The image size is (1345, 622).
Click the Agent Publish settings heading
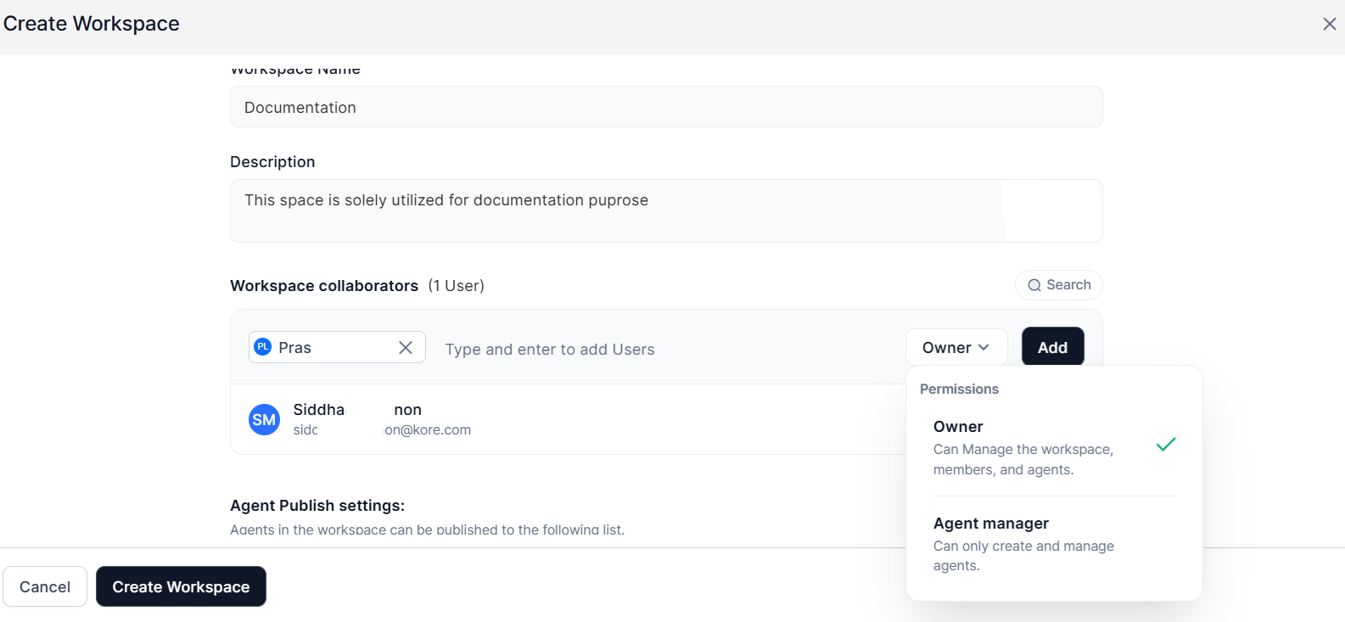317,506
